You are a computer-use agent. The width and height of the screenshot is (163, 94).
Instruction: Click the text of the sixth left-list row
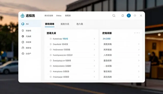pyautogui.click(x=62, y=66)
